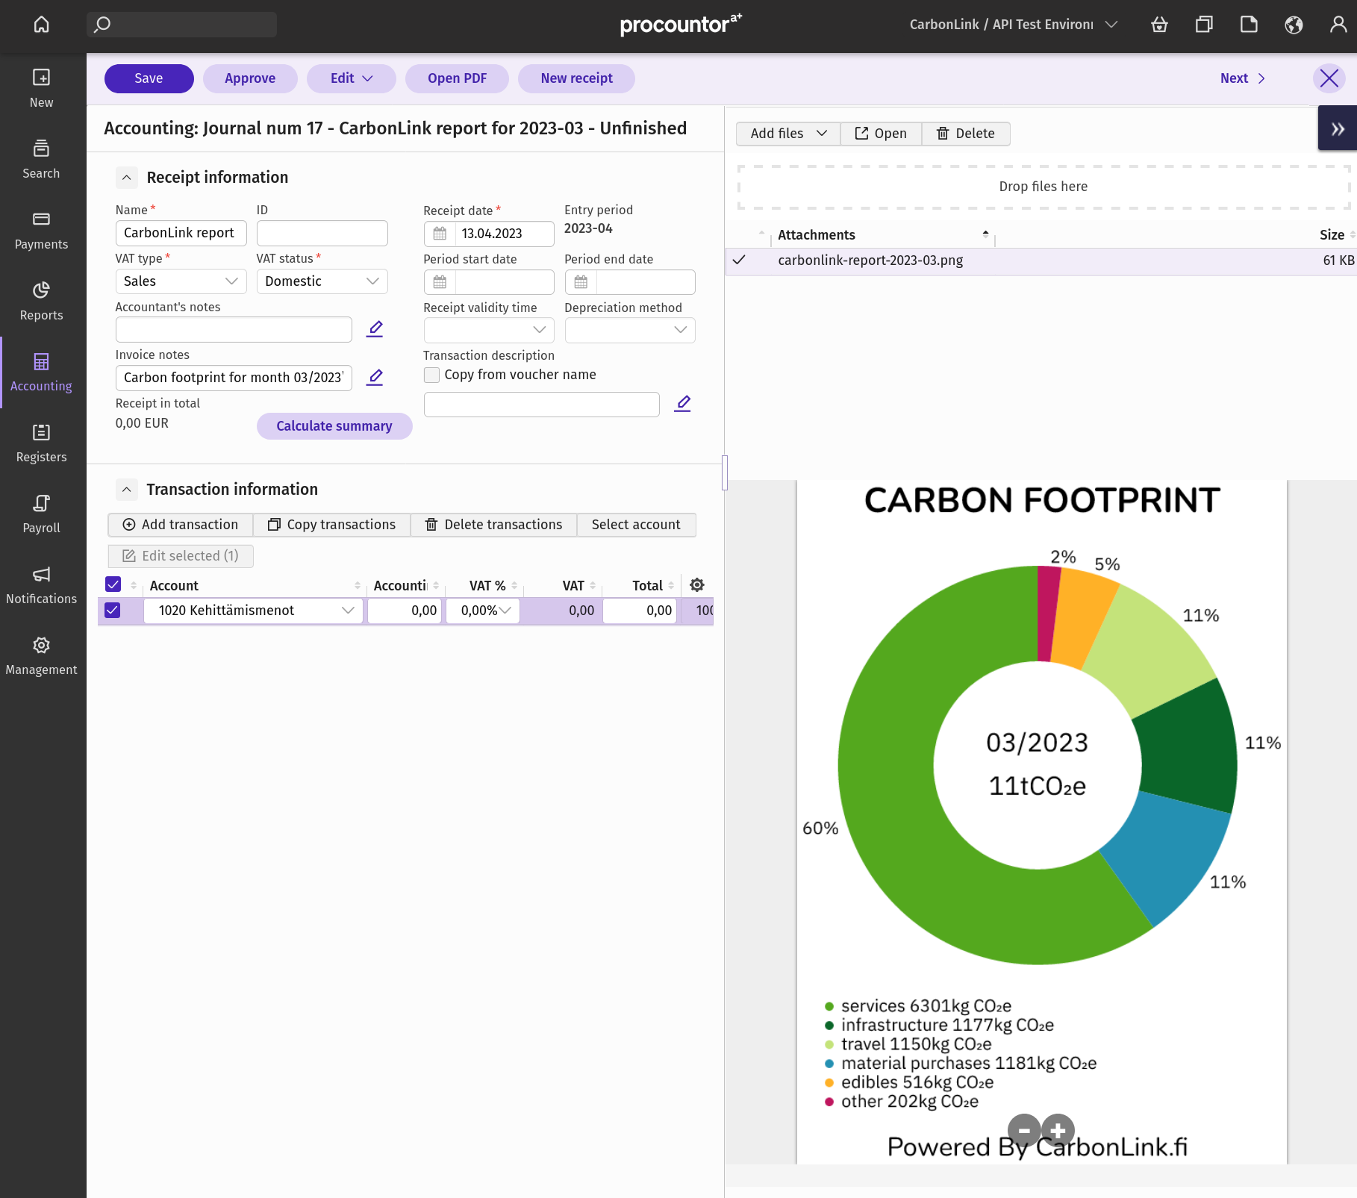Edit Transaction description with pencil icon
Image resolution: width=1357 pixels, height=1198 pixels.
tap(682, 404)
